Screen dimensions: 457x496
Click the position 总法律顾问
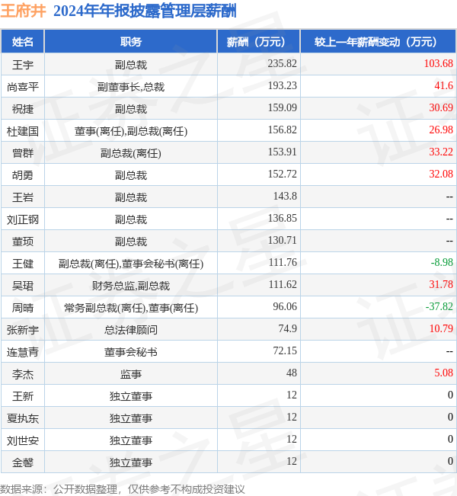click(130, 330)
